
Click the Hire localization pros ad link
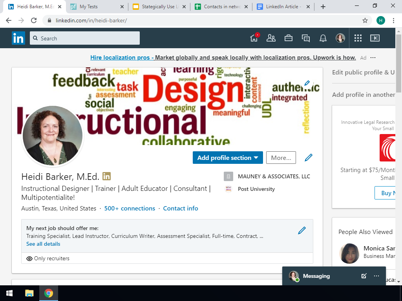[223, 58]
